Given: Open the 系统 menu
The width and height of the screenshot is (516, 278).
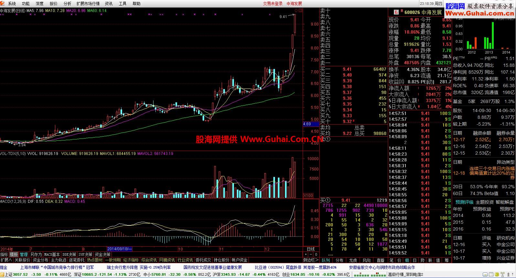Looking at the screenshot, I should 12,4.
